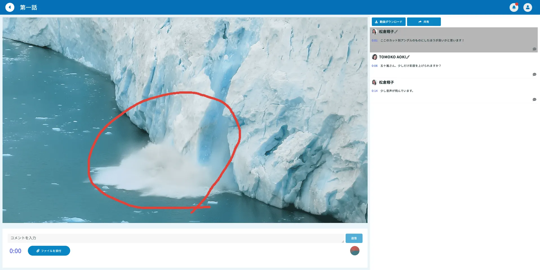Image resolution: width=540 pixels, height=270 pixels.
Task: Click the 動画ダウンロード button
Action: coord(388,22)
